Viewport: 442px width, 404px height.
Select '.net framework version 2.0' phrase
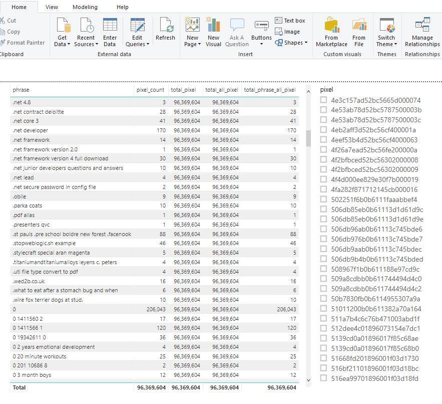click(x=45, y=149)
